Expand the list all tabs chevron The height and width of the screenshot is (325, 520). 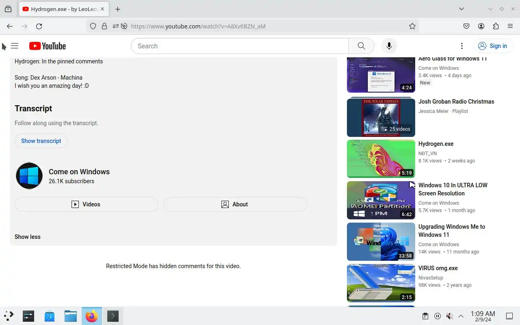pyautogui.click(x=461, y=9)
